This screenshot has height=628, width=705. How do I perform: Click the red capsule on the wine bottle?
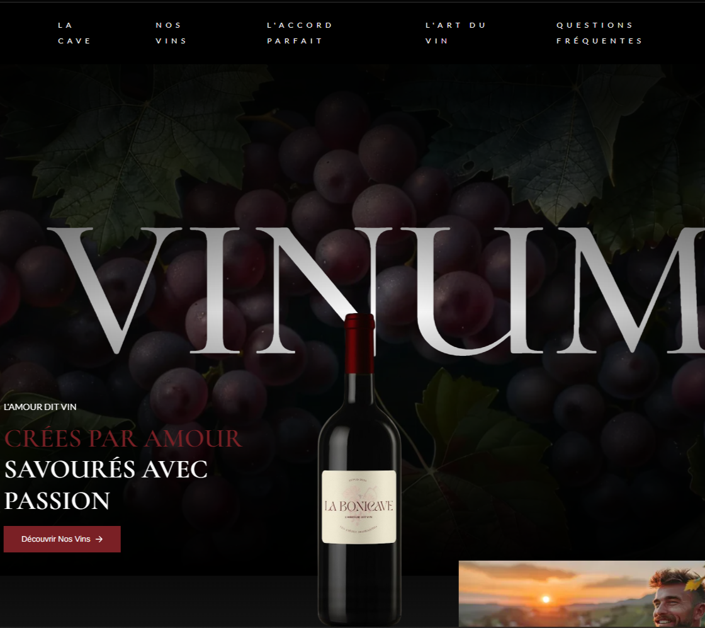tap(359, 343)
